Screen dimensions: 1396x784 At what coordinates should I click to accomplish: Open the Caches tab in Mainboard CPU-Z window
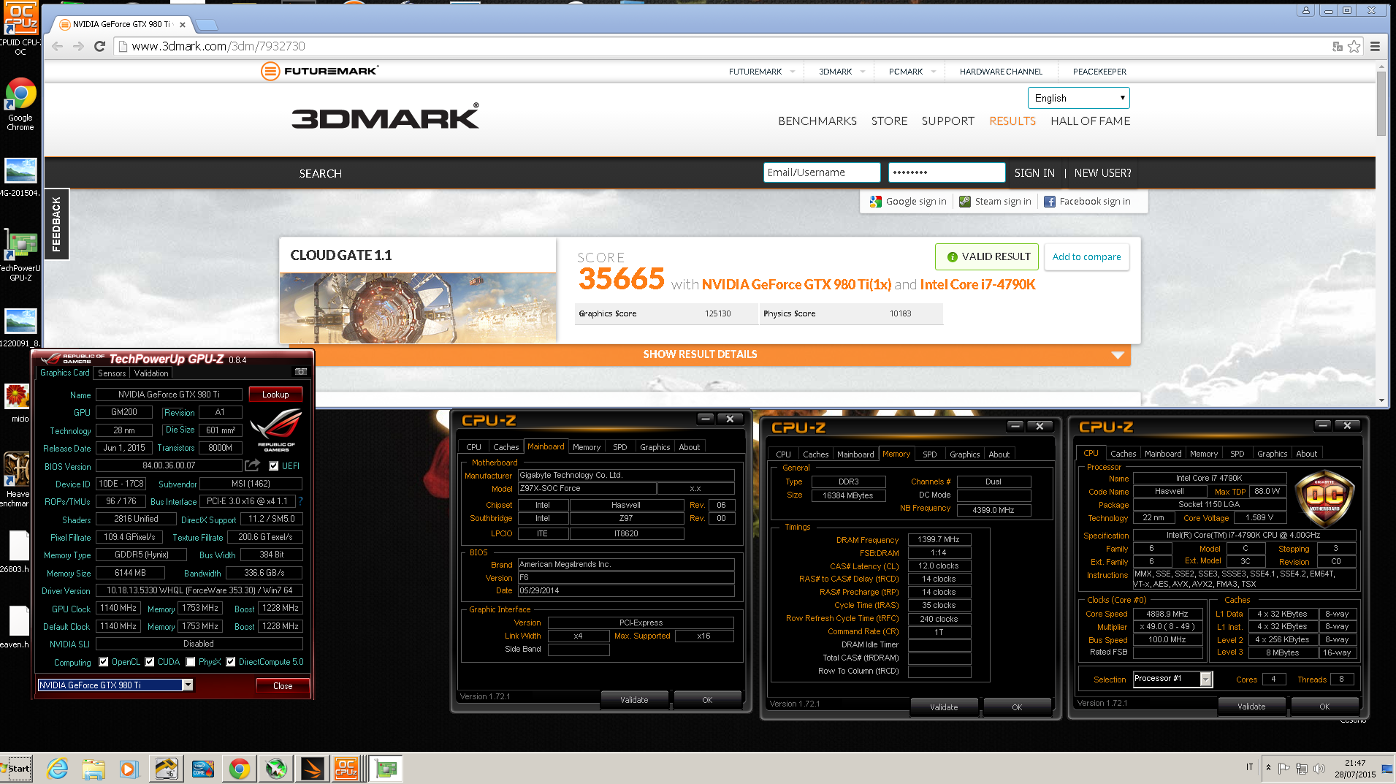506,447
